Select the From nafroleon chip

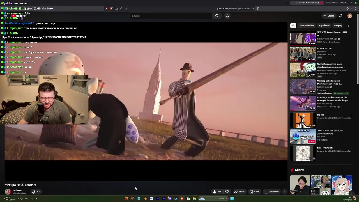point(307,26)
